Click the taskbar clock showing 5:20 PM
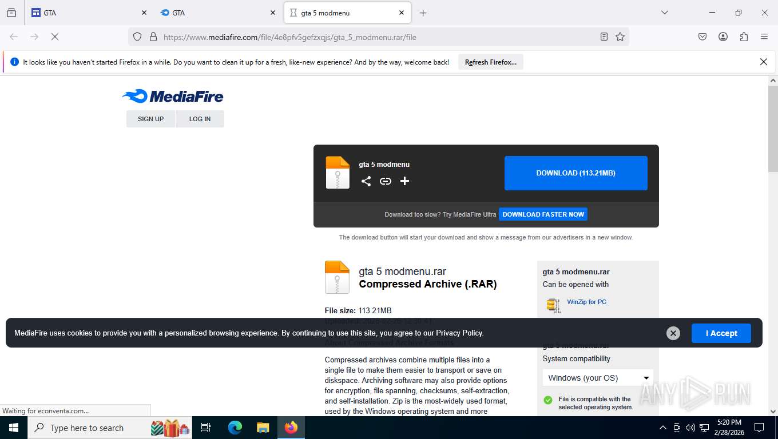The width and height of the screenshot is (778, 439). click(x=729, y=428)
